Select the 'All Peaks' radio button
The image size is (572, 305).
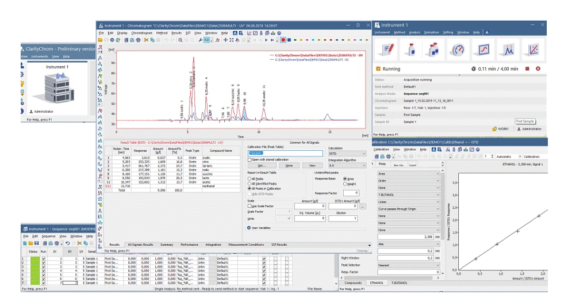click(x=249, y=179)
